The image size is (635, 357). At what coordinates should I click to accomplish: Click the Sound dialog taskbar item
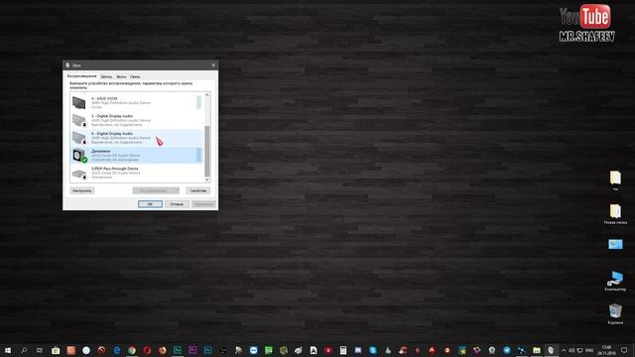coord(552,350)
